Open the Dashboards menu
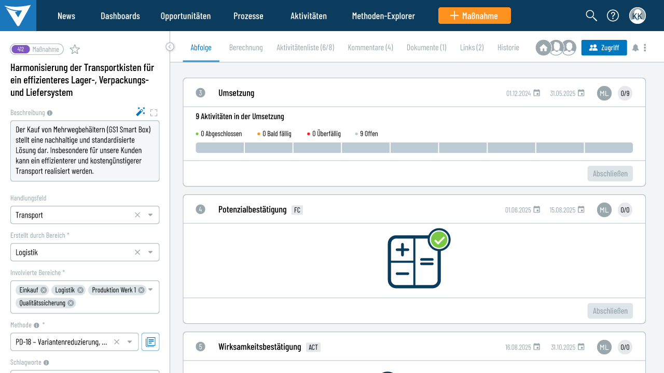 (120, 16)
